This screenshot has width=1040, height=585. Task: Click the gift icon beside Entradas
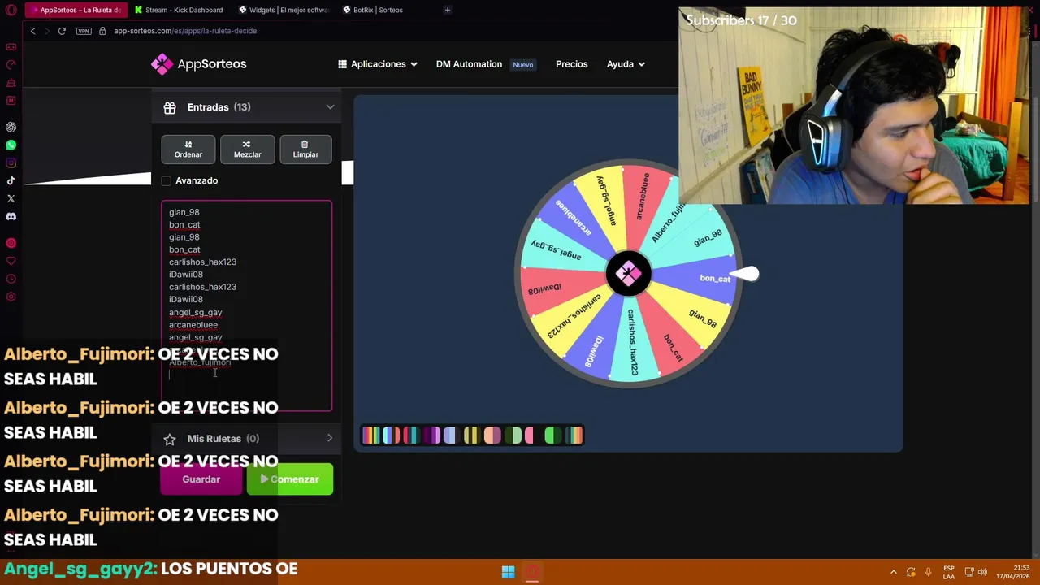click(x=170, y=107)
